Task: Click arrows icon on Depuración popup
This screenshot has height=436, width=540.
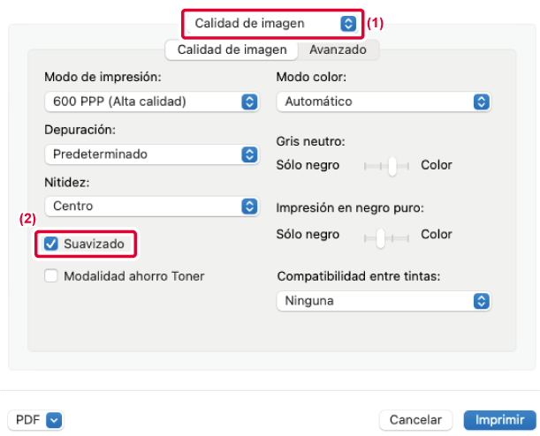Action: tap(248, 154)
